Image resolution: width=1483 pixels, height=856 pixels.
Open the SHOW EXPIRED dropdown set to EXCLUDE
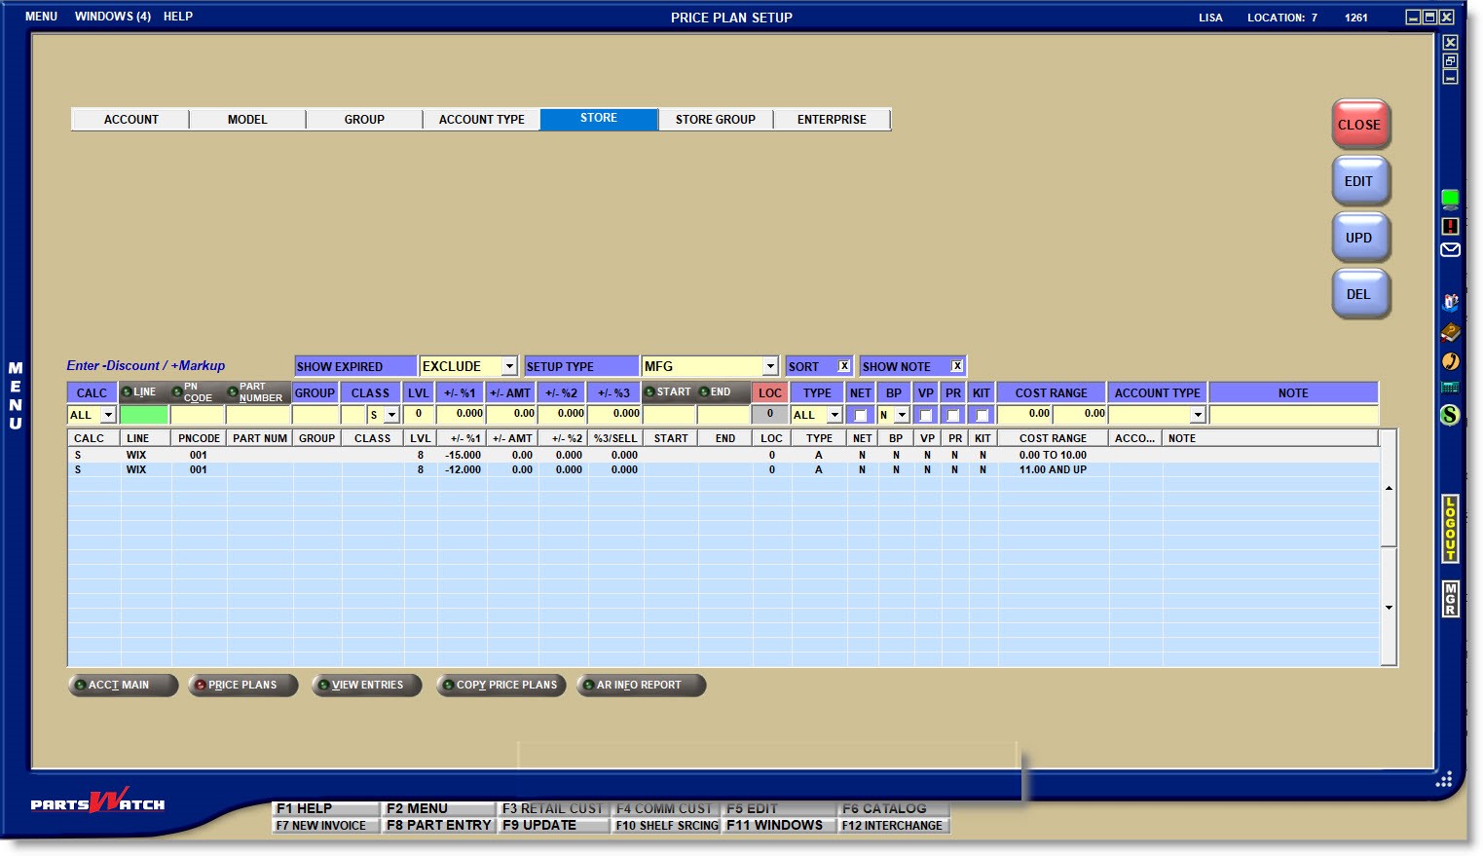[x=508, y=366]
